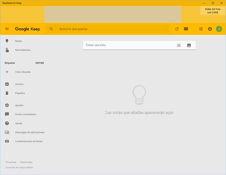Open Ayuda from the sidebar
The height and width of the screenshot is (175, 226).
[19, 123]
